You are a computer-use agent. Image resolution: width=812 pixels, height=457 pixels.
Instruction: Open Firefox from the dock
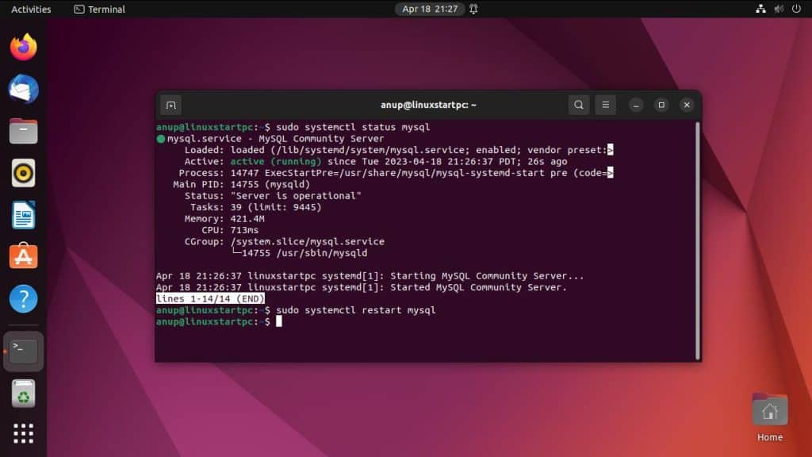23,48
